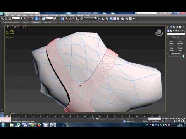
Task: Open Firefox from the Windows taskbar
Action: [39, 125]
